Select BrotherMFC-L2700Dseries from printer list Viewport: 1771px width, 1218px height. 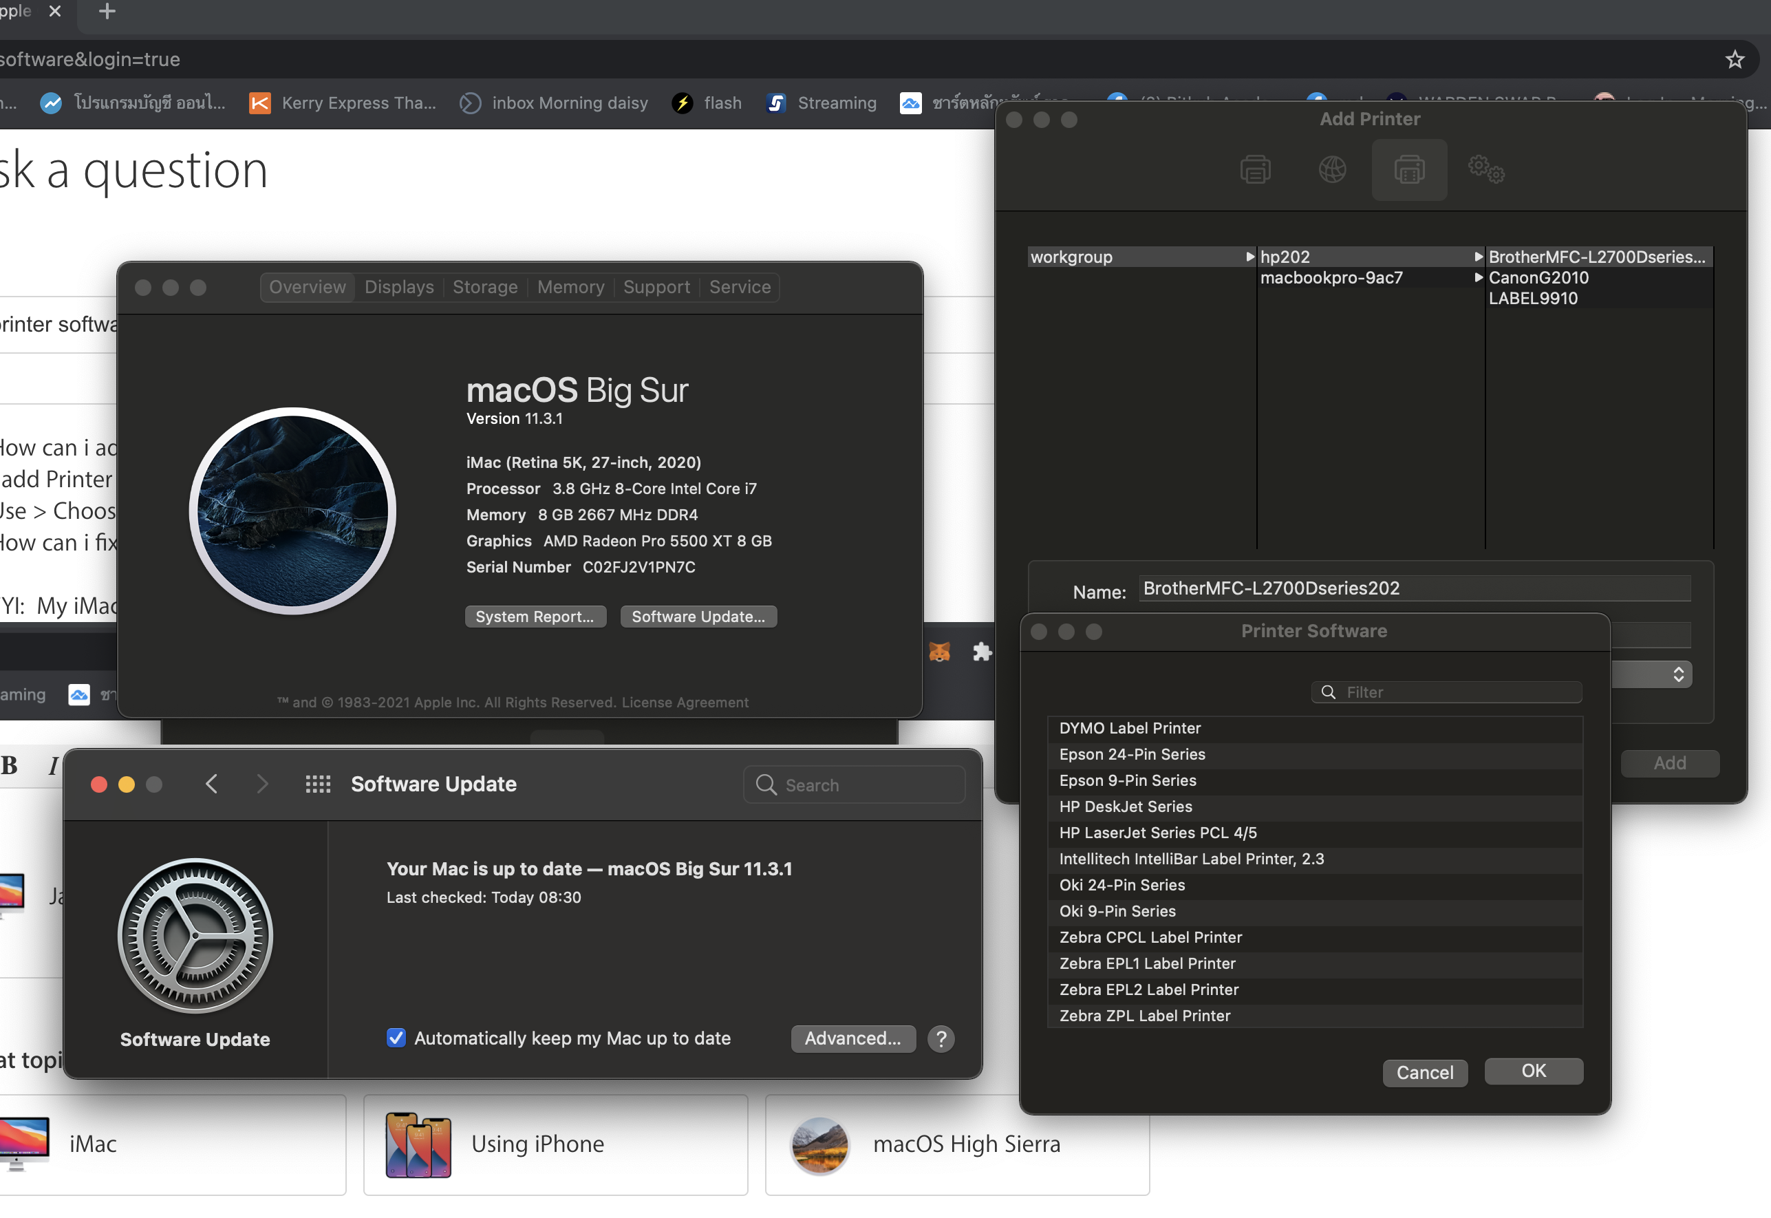[x=1595, y=256]
